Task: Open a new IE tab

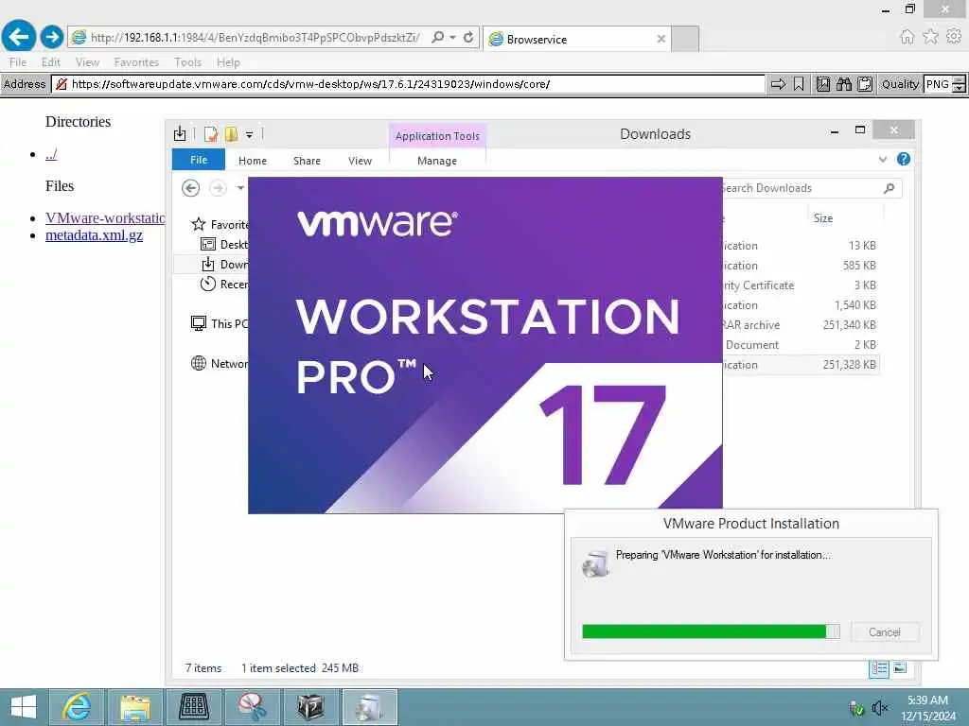Action: [x=685, y=39]
